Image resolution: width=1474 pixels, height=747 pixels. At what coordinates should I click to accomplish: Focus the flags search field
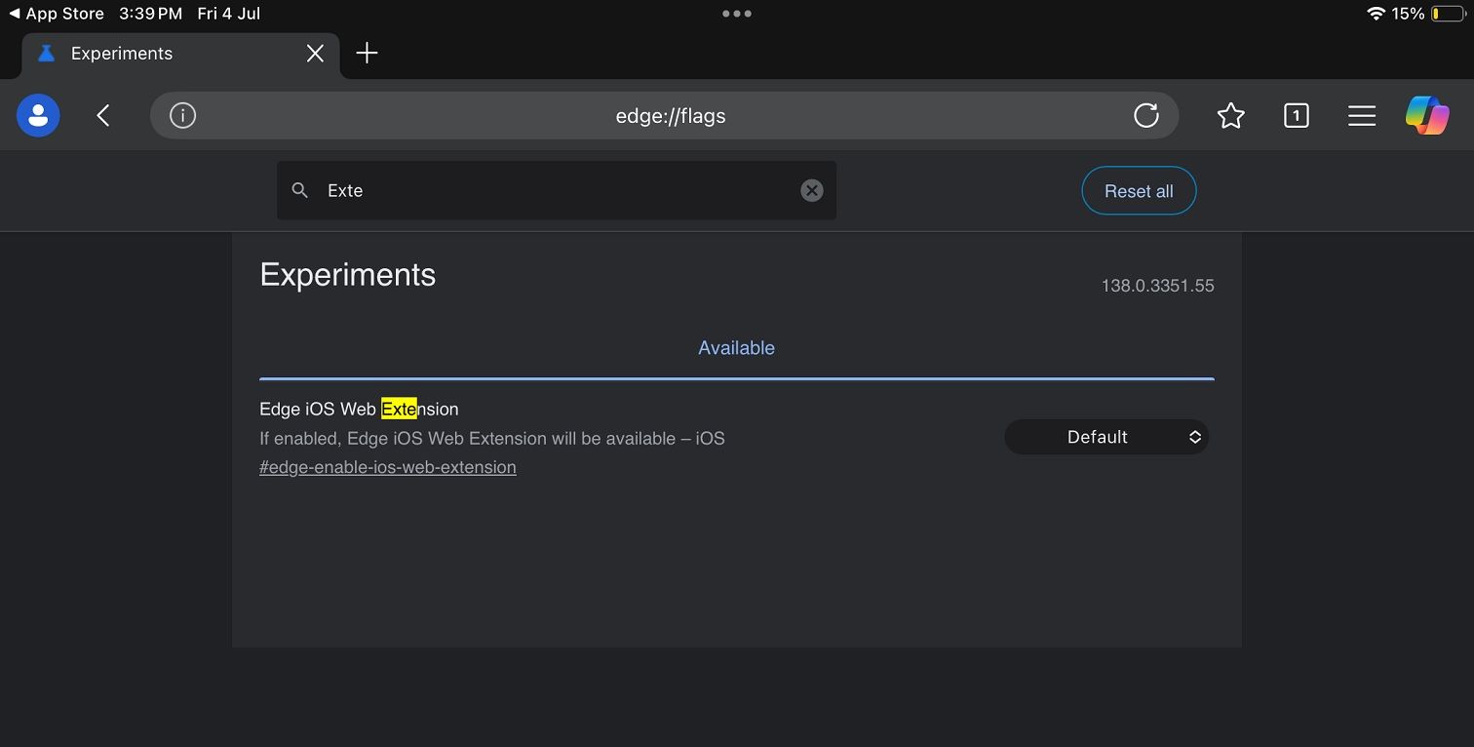tap(556, 191)
